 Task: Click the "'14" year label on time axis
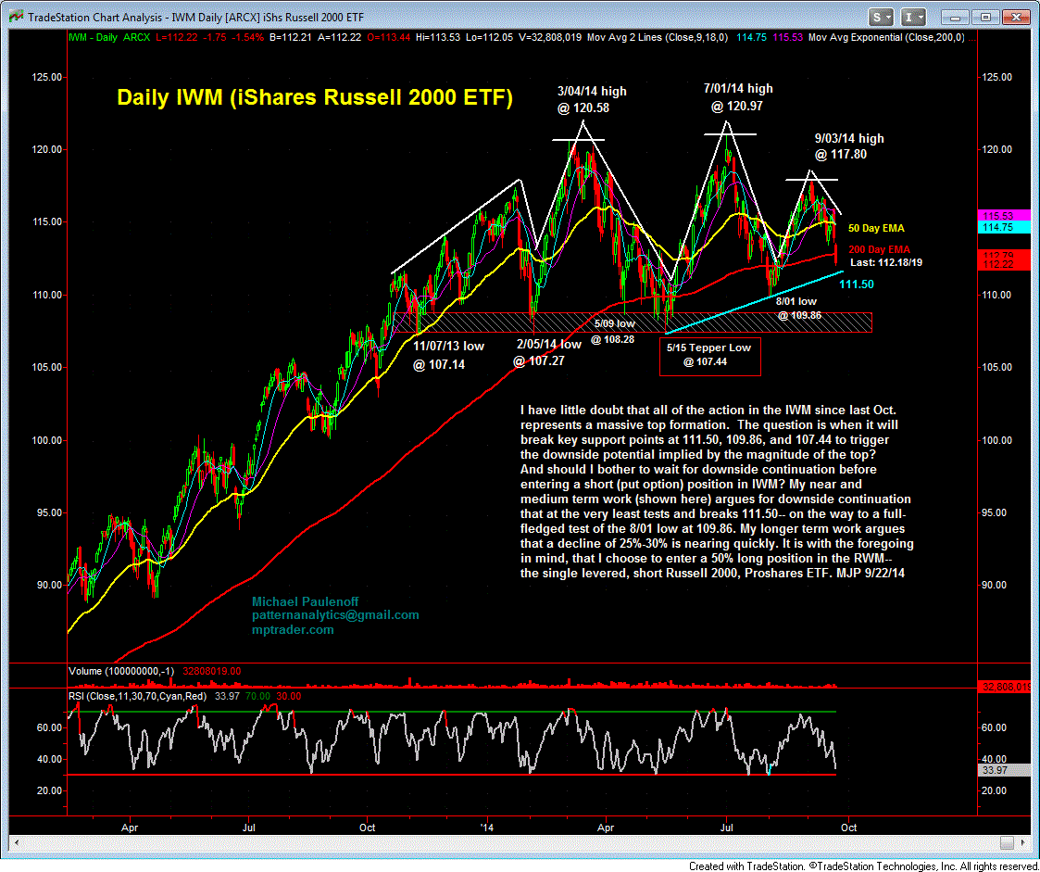coord(487,828)
